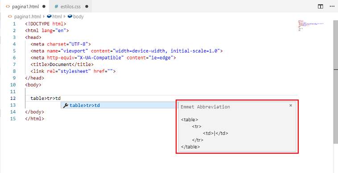Image resolution: width=338 pixels, height=173 pixels.
Task: Click the opening <body> tag
Action: coord(33,85)
